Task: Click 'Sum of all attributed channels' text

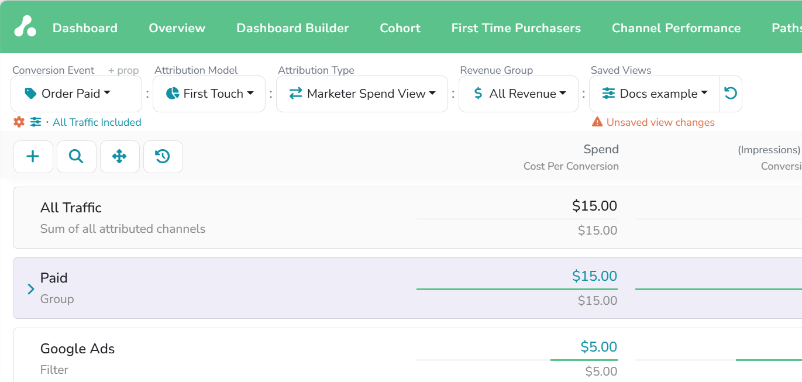Action: coord(123,229)
